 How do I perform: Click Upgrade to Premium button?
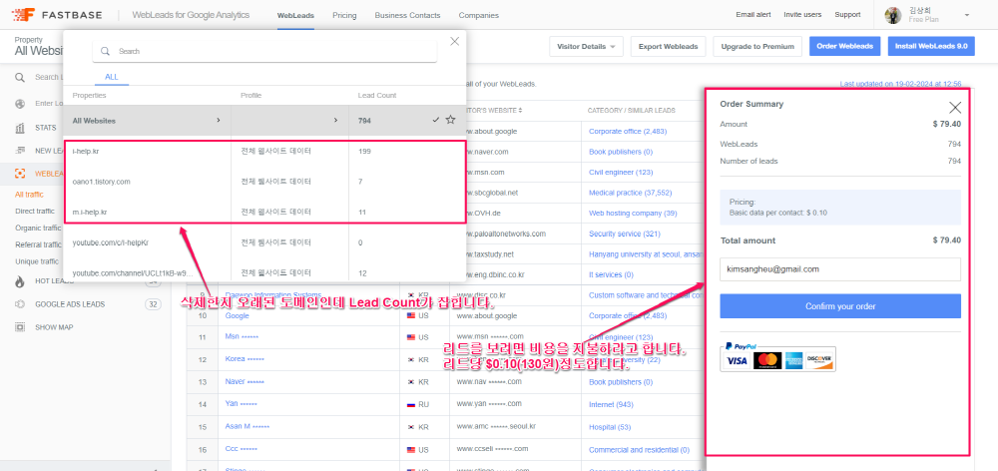pyautogui.click(x=757, y=47)
